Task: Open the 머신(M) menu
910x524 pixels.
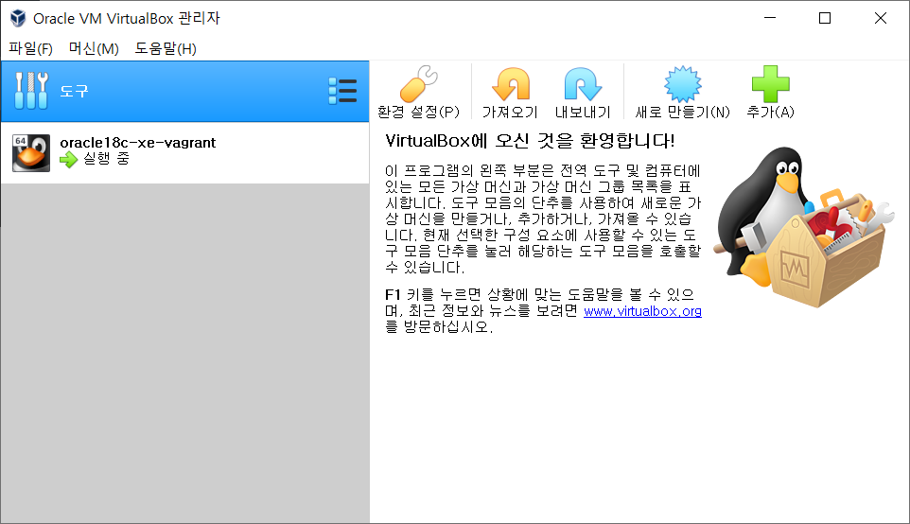Action: [x=94, y=49]
